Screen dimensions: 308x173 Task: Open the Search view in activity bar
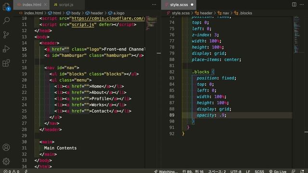point(6,20)
